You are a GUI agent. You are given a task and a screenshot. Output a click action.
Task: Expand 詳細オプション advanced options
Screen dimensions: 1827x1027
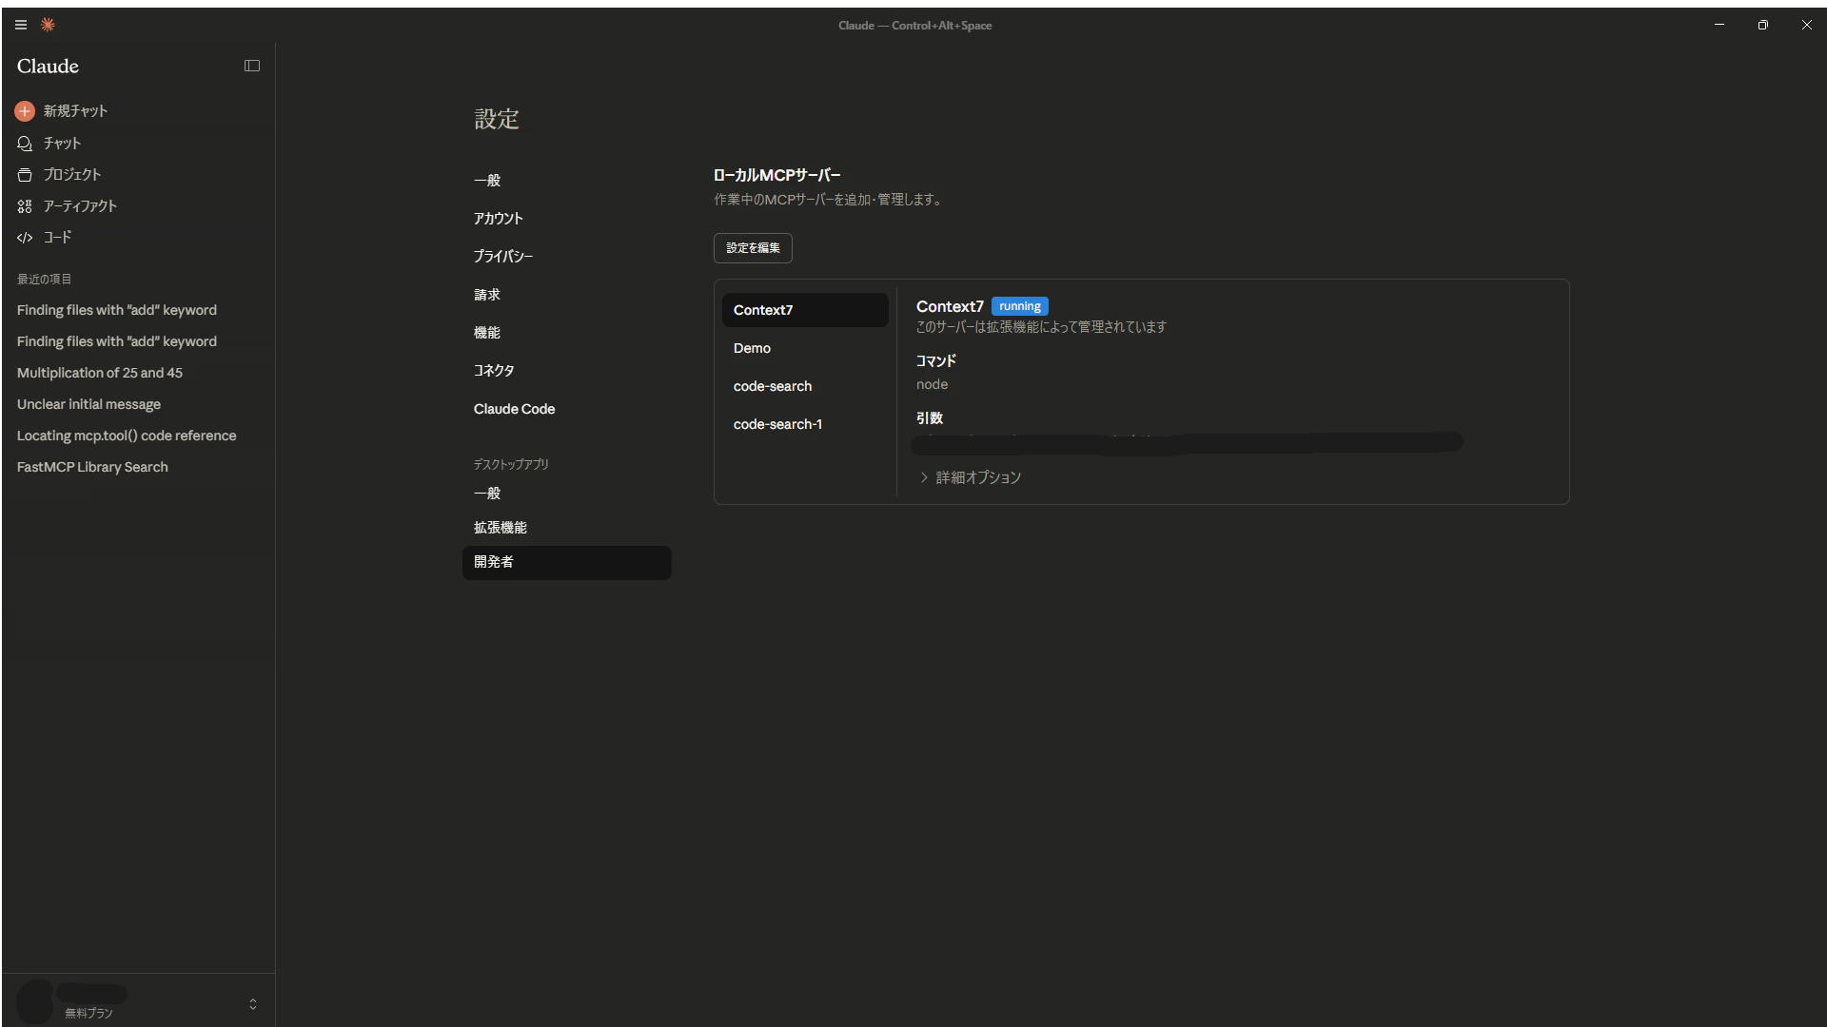click(971, 477)
